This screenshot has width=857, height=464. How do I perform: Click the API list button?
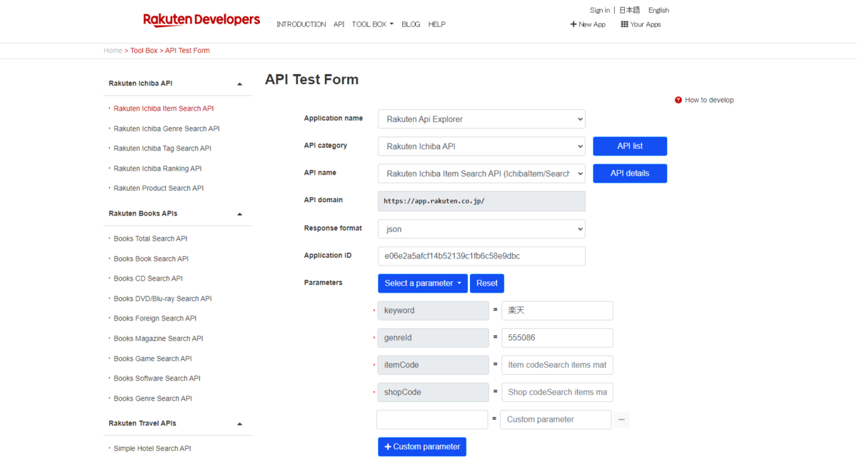coord(630,146)
